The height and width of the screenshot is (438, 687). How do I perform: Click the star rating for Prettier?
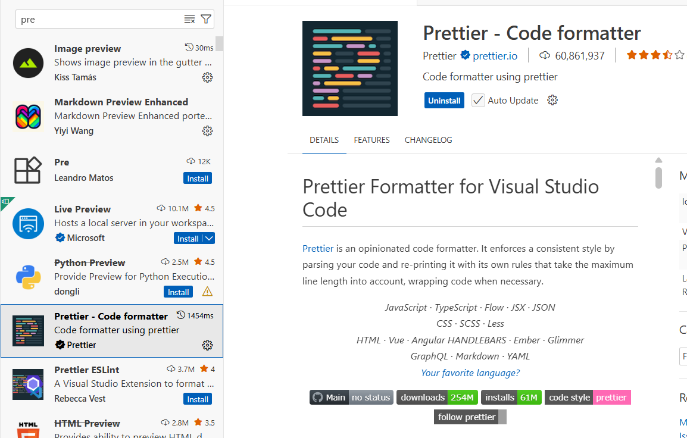click(x=655, y=55)
